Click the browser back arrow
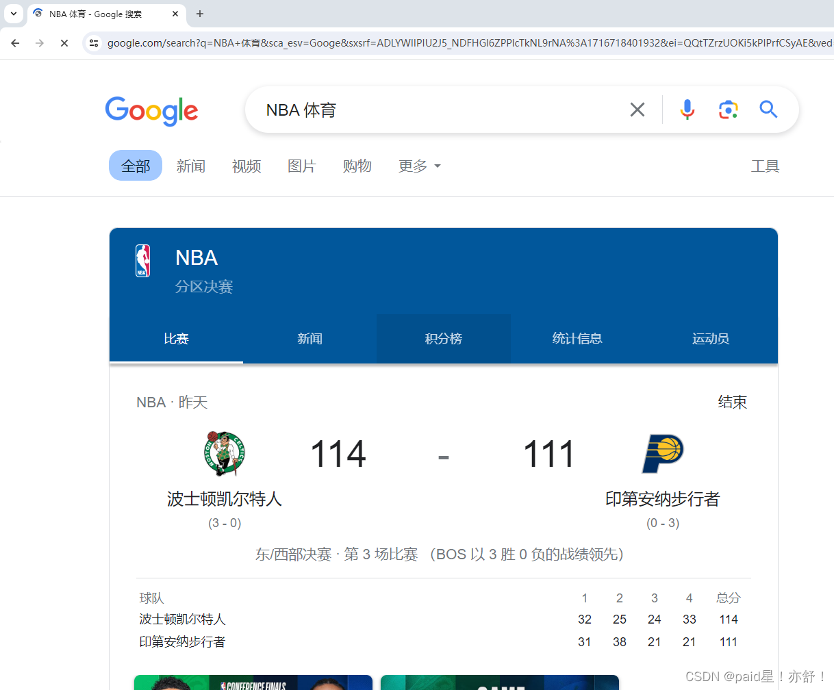The image size is (834, 690). click(15, 43)
